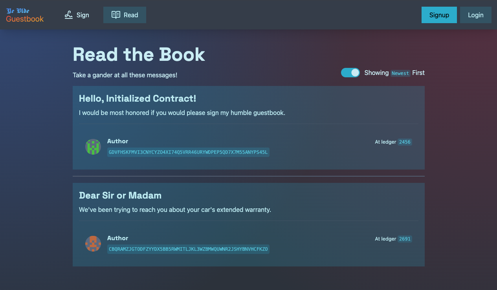Screen dimensions: 497x290
Task: Select ledger badge 2691
Action: [405, 239]
